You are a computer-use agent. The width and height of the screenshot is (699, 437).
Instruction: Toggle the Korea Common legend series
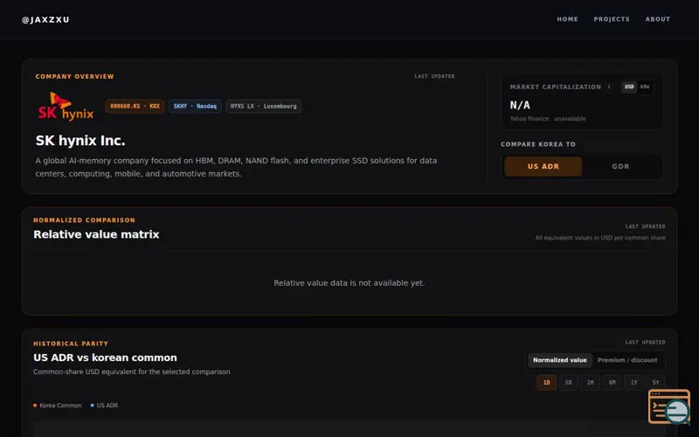[58, 406]
